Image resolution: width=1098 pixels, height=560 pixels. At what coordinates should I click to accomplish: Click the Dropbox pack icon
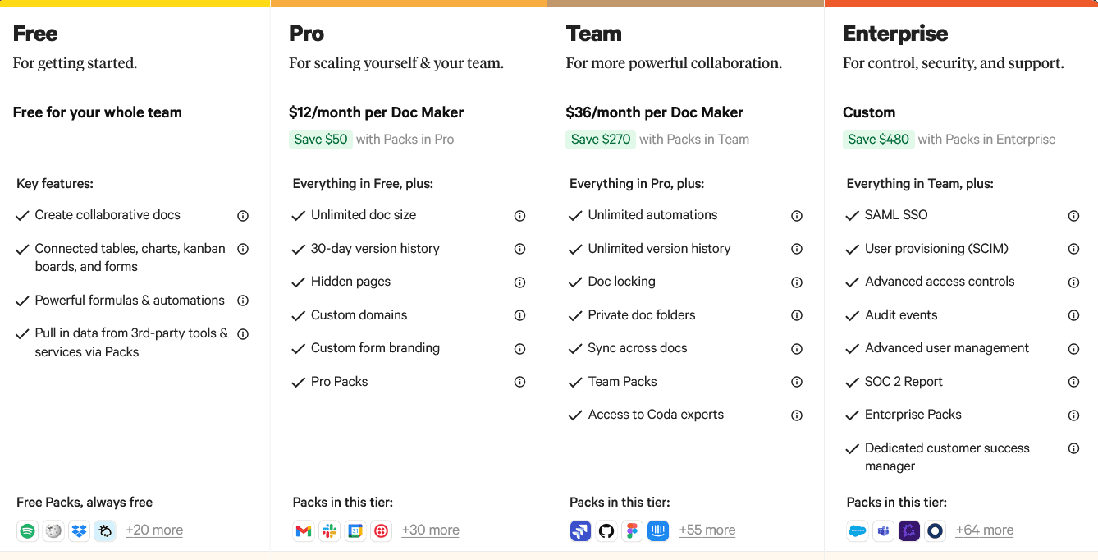[x=80, y=531]
